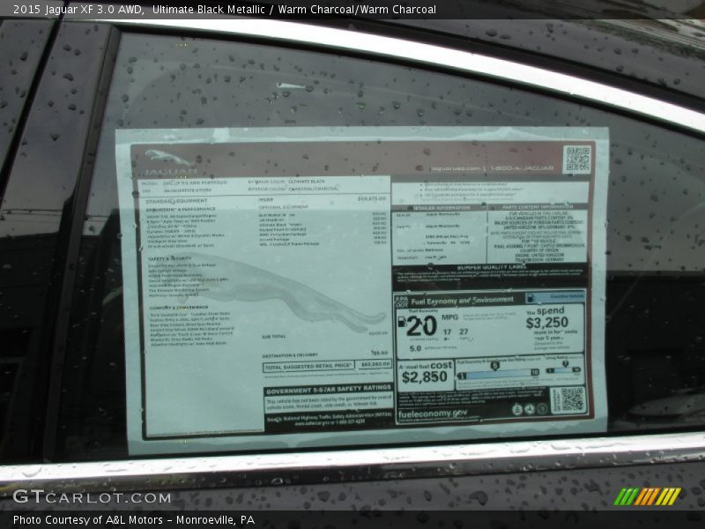This screenshot has height=529, width=705.
Task: Click Bumper Quality Label heading
Action: tap(492, 267)
